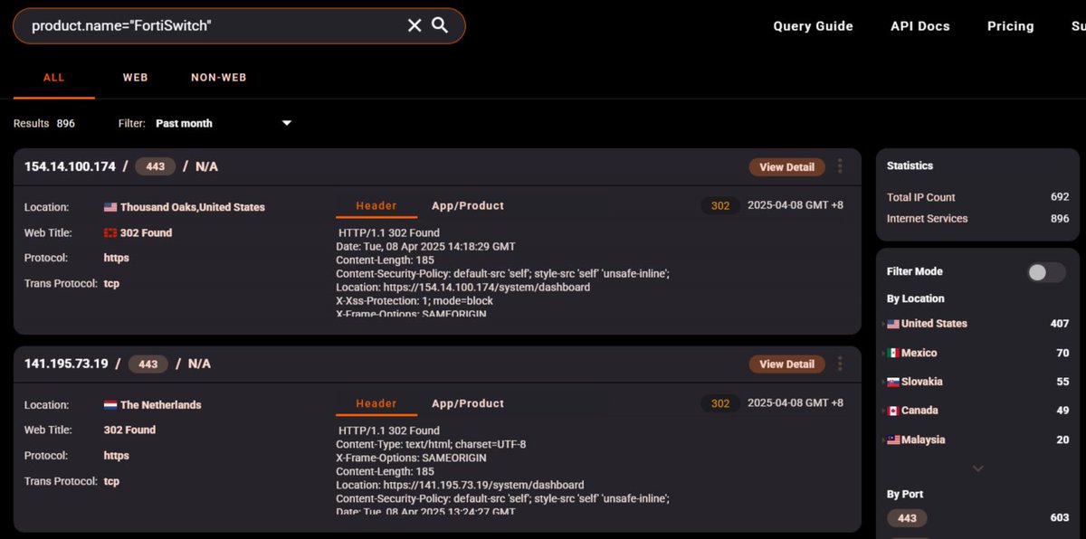Clear the search query with the X icon
Image resolution: width=1086 pixels, height=539 pixels.
point(414,25)
